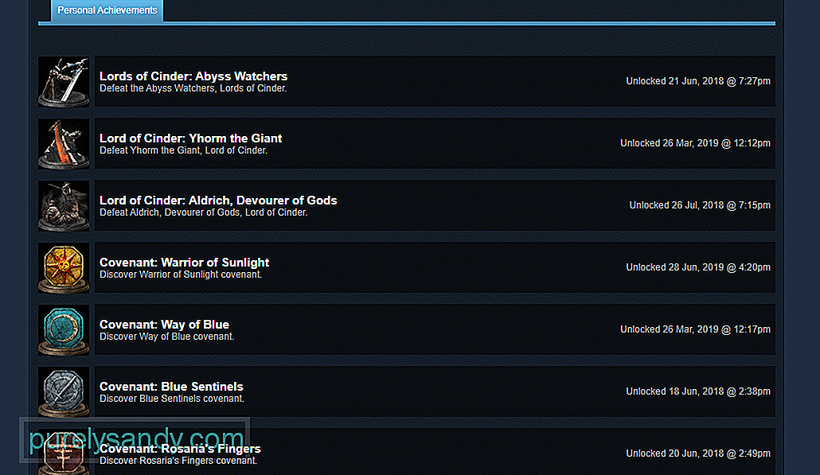Select Lords of Cinder: Abyss Watchers title

click(193, 76)
